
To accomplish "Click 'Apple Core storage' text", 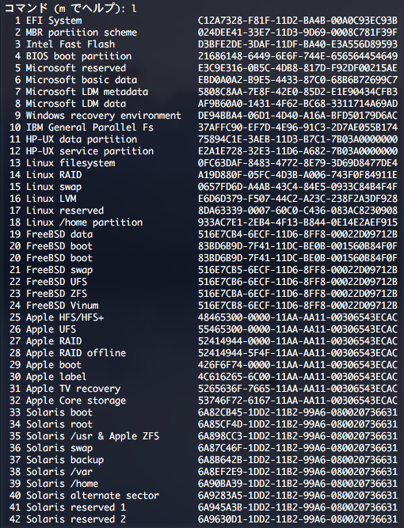I will pos(76,400).
